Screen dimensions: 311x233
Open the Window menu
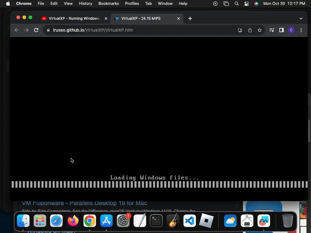click(165, 4)
